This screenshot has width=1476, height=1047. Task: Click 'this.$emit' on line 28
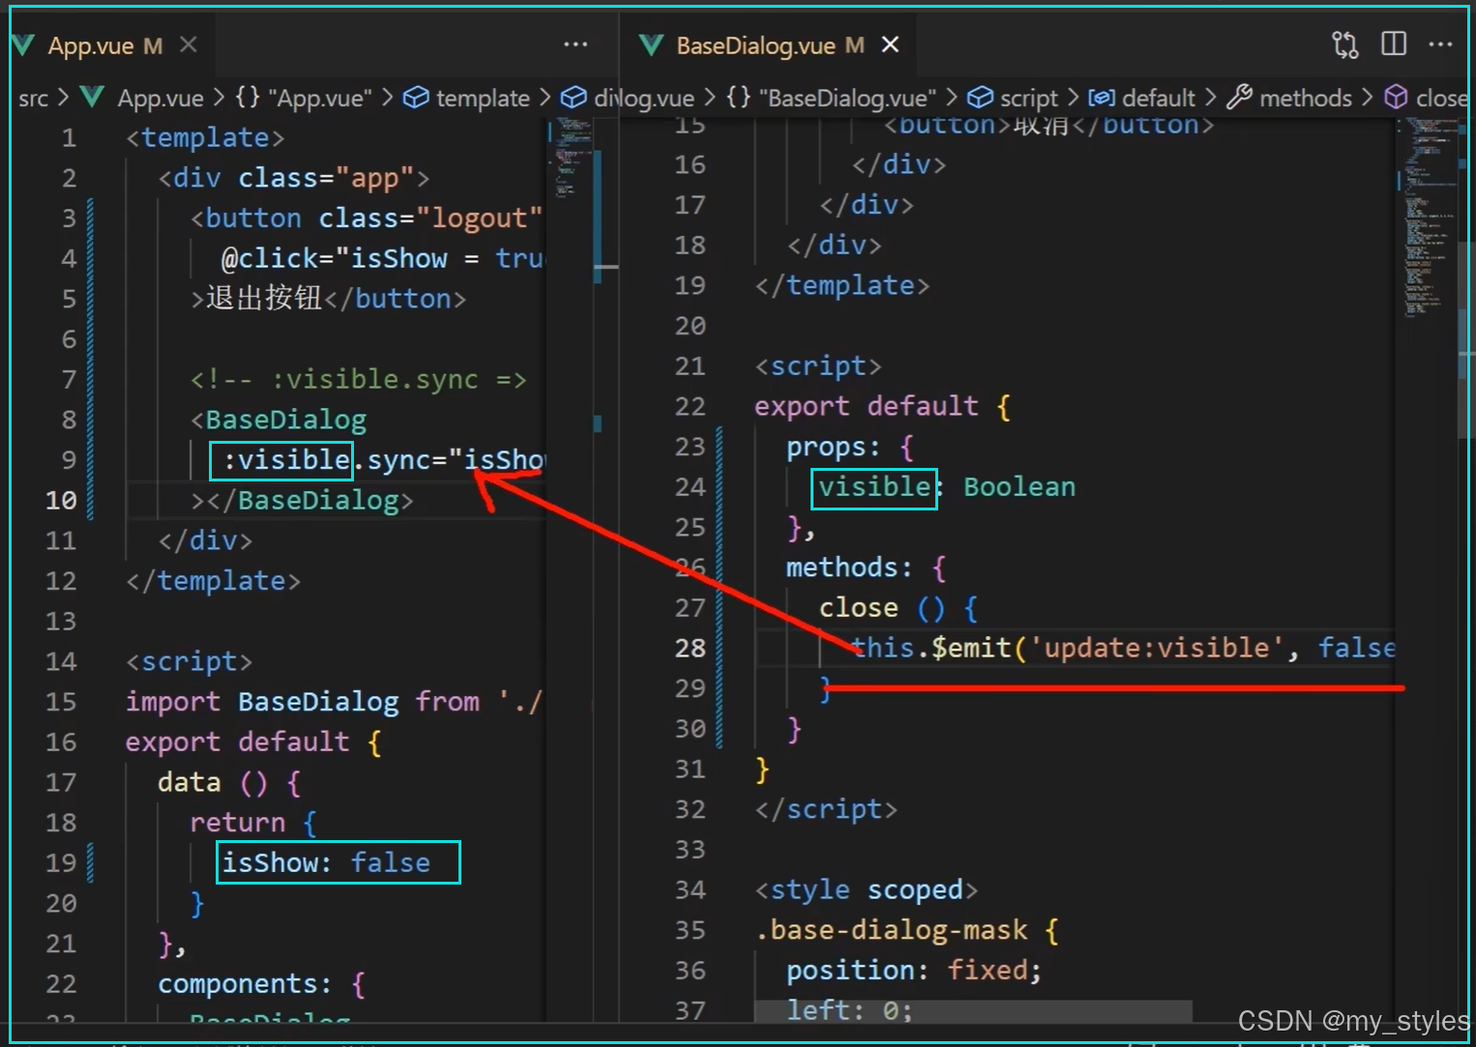[931, 648]
